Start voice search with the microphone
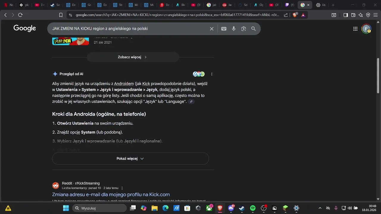Viewport: 381px width, 214px height. [x=234, y=29]
